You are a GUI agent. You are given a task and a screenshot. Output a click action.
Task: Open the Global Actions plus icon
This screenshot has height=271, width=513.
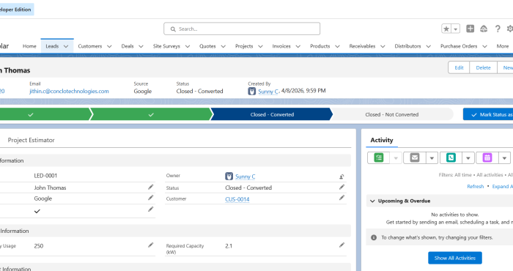pyautogui.click(x=470, y=29)
